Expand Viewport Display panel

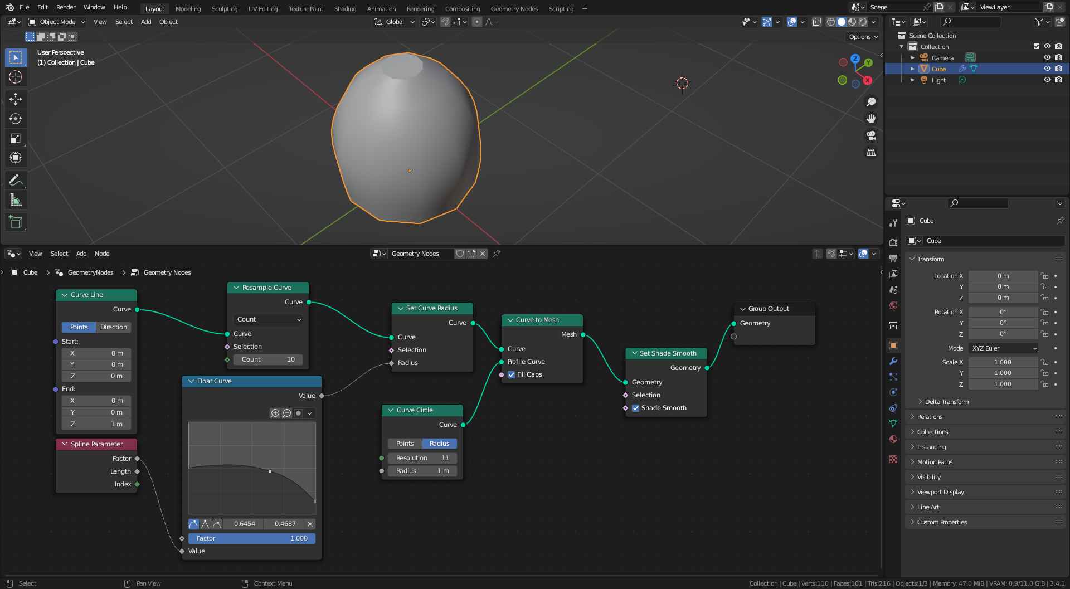click(x=940, y=492)
